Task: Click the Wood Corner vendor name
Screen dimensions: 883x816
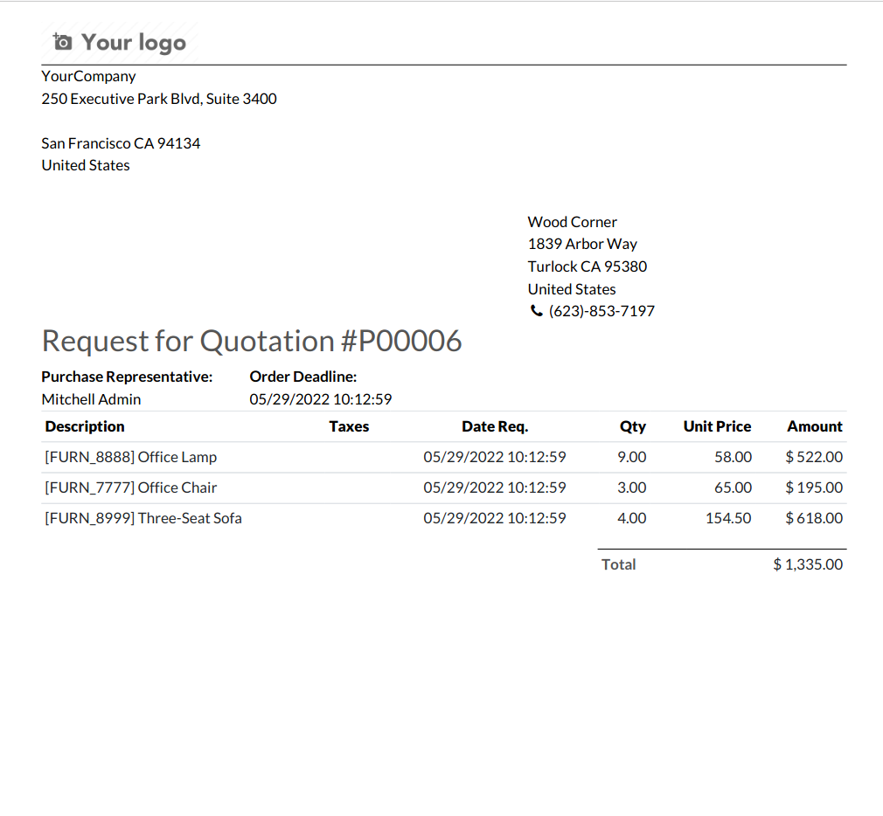Action: (x=572, y=222)
